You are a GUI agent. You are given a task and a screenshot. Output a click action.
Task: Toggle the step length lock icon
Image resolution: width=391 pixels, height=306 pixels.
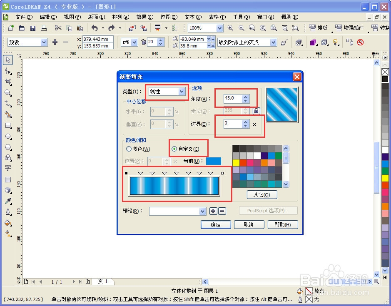[x=257, y=110]
